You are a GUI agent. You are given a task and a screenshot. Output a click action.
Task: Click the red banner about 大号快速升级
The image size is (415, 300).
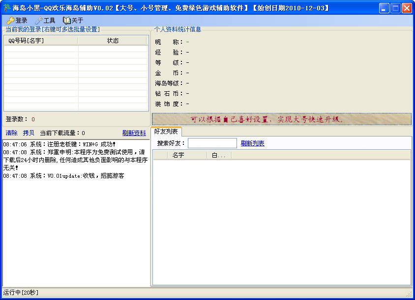[282, 119]
